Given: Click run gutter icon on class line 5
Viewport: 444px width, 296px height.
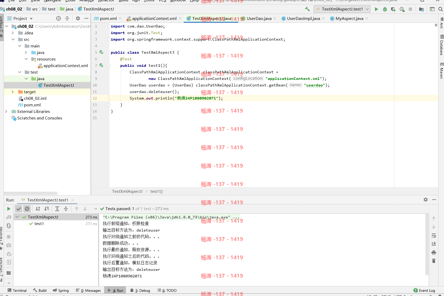Looking at the screenshot, I should click(x=101, y=52).
